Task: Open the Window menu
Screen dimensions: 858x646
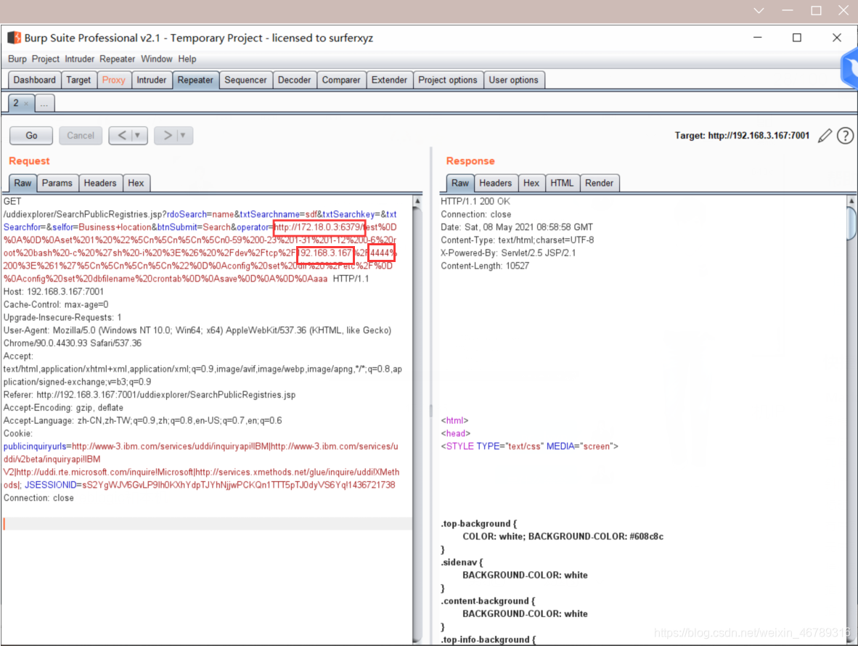Action: click(x=157, y=59)
